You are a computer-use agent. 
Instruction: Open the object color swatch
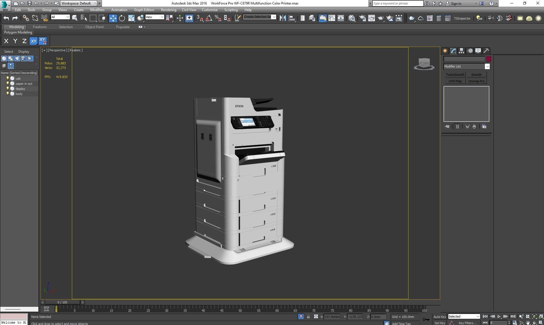coord(488,59)
